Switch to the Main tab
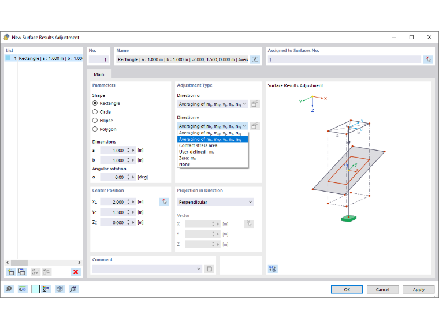This screenshot has width=439, height=329. (x=99, y=74)
